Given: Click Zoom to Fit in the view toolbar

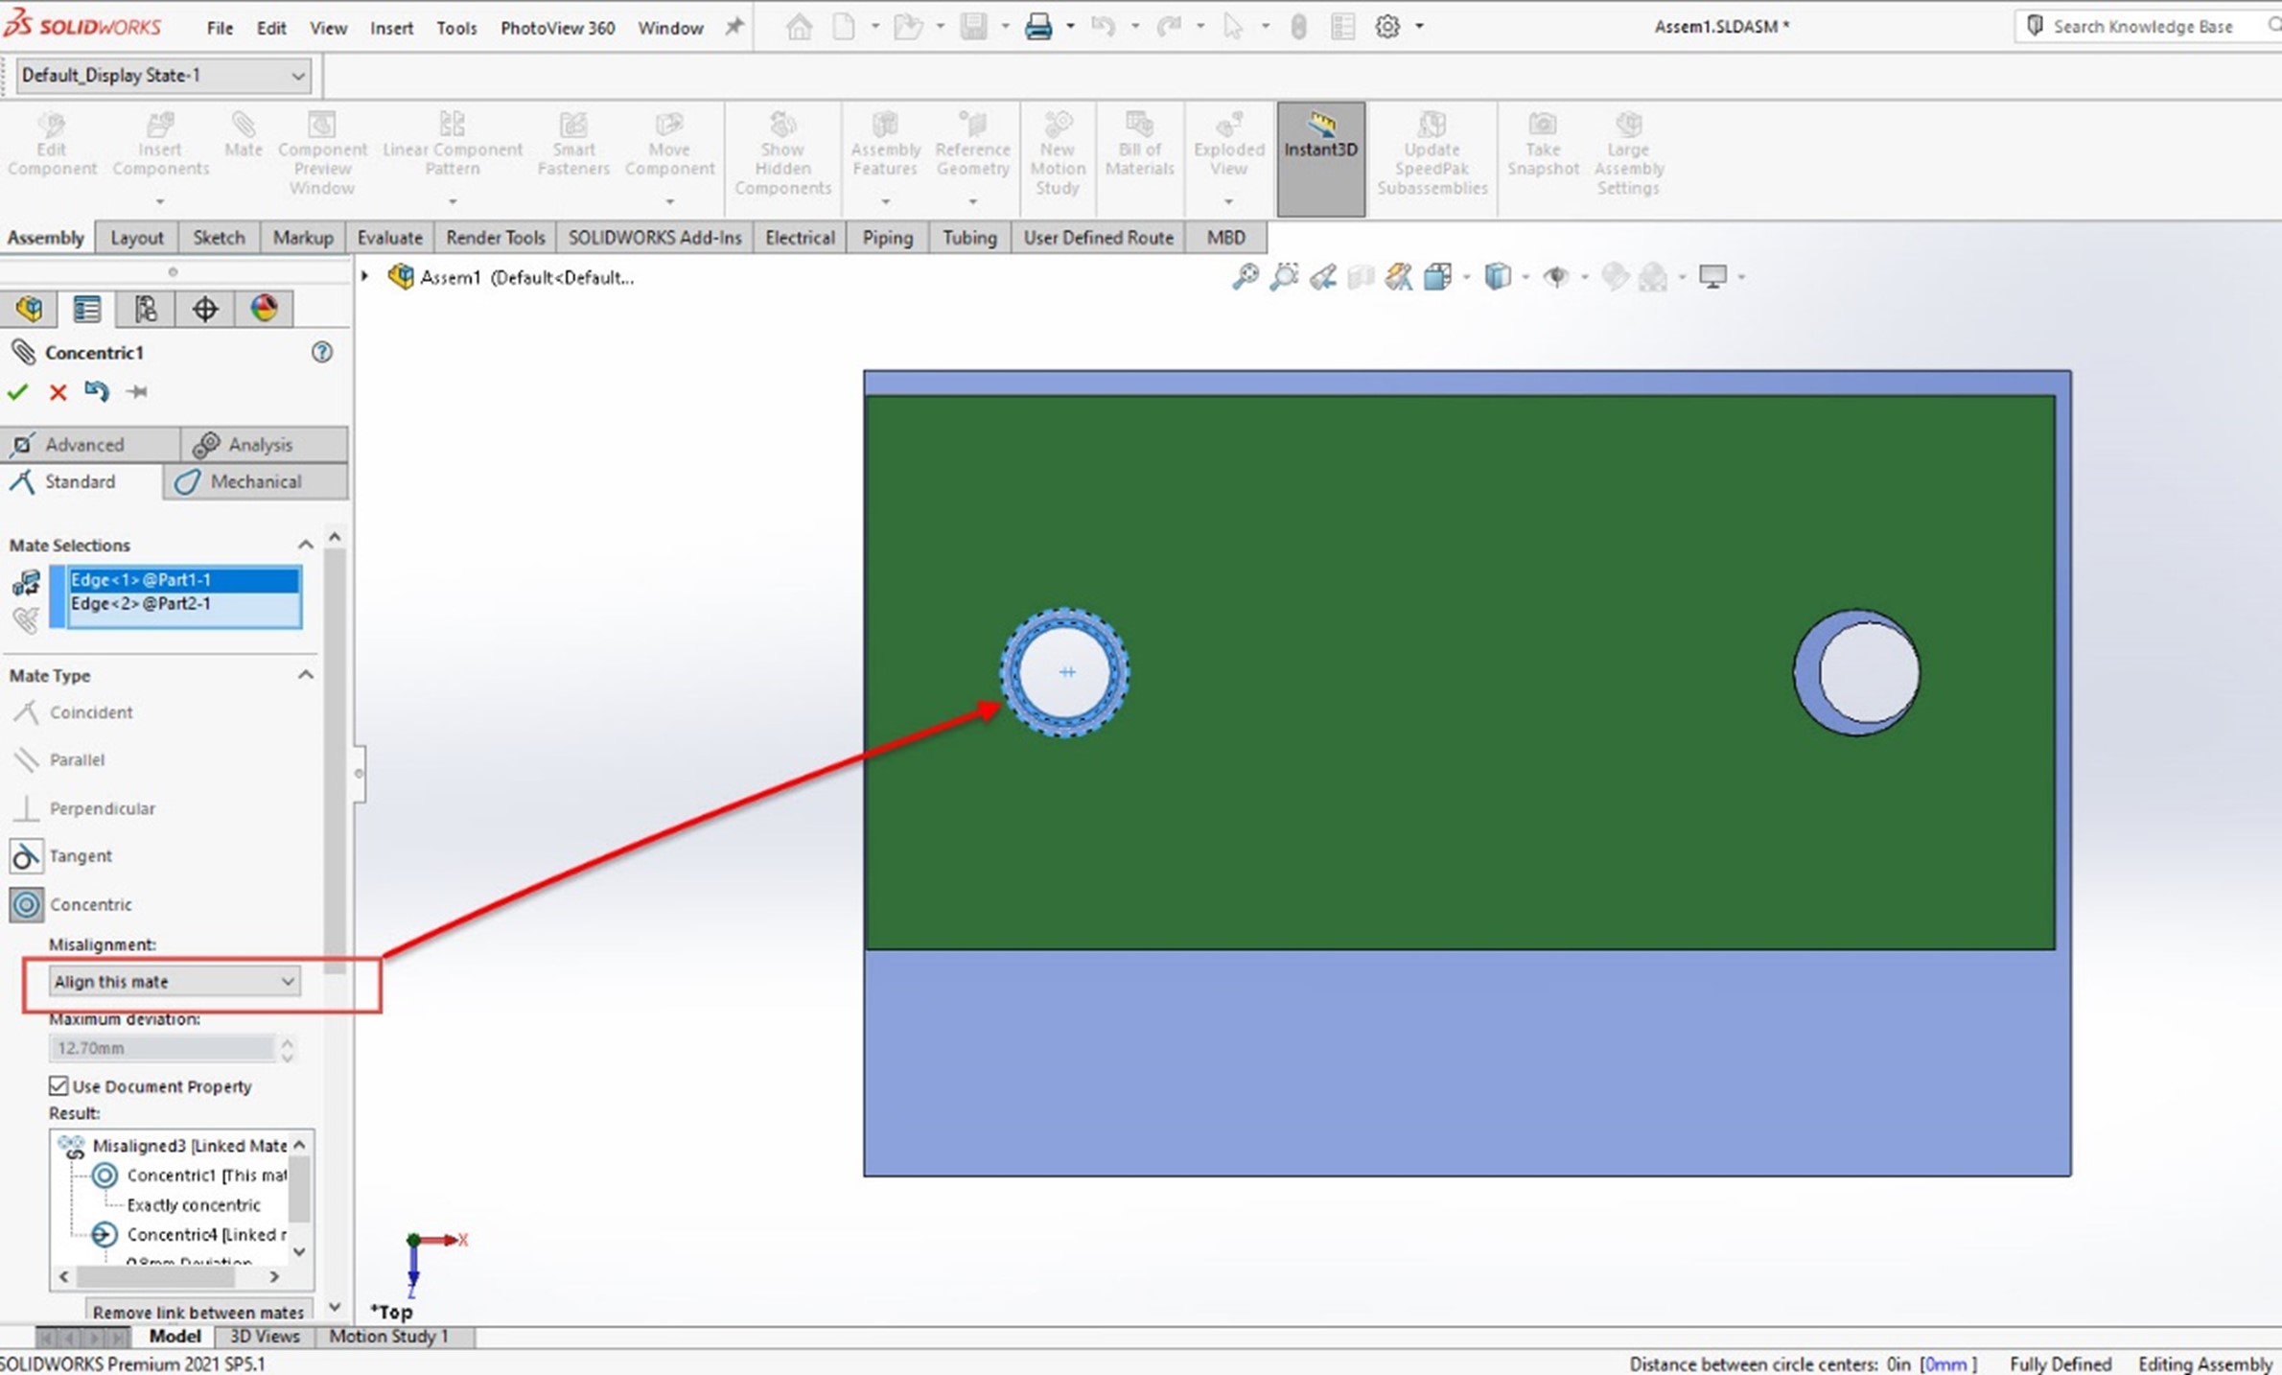Looking at the screenshot, I should click(1245, 277).
